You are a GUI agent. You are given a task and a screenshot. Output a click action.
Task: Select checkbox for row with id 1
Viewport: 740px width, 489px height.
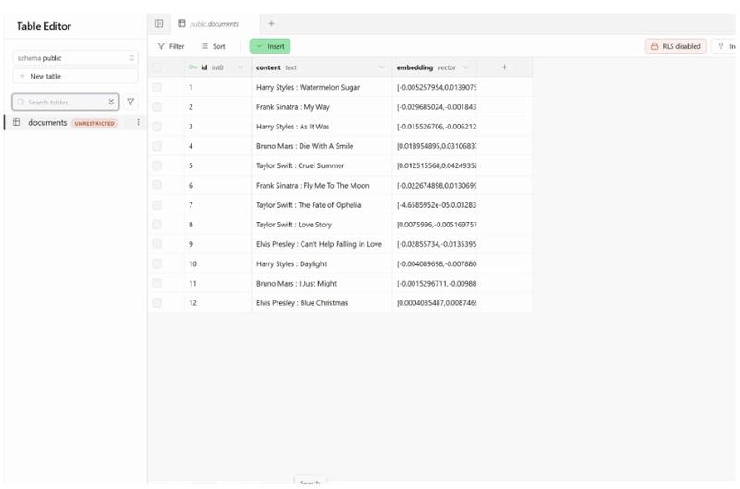click(x=157, y=88)
